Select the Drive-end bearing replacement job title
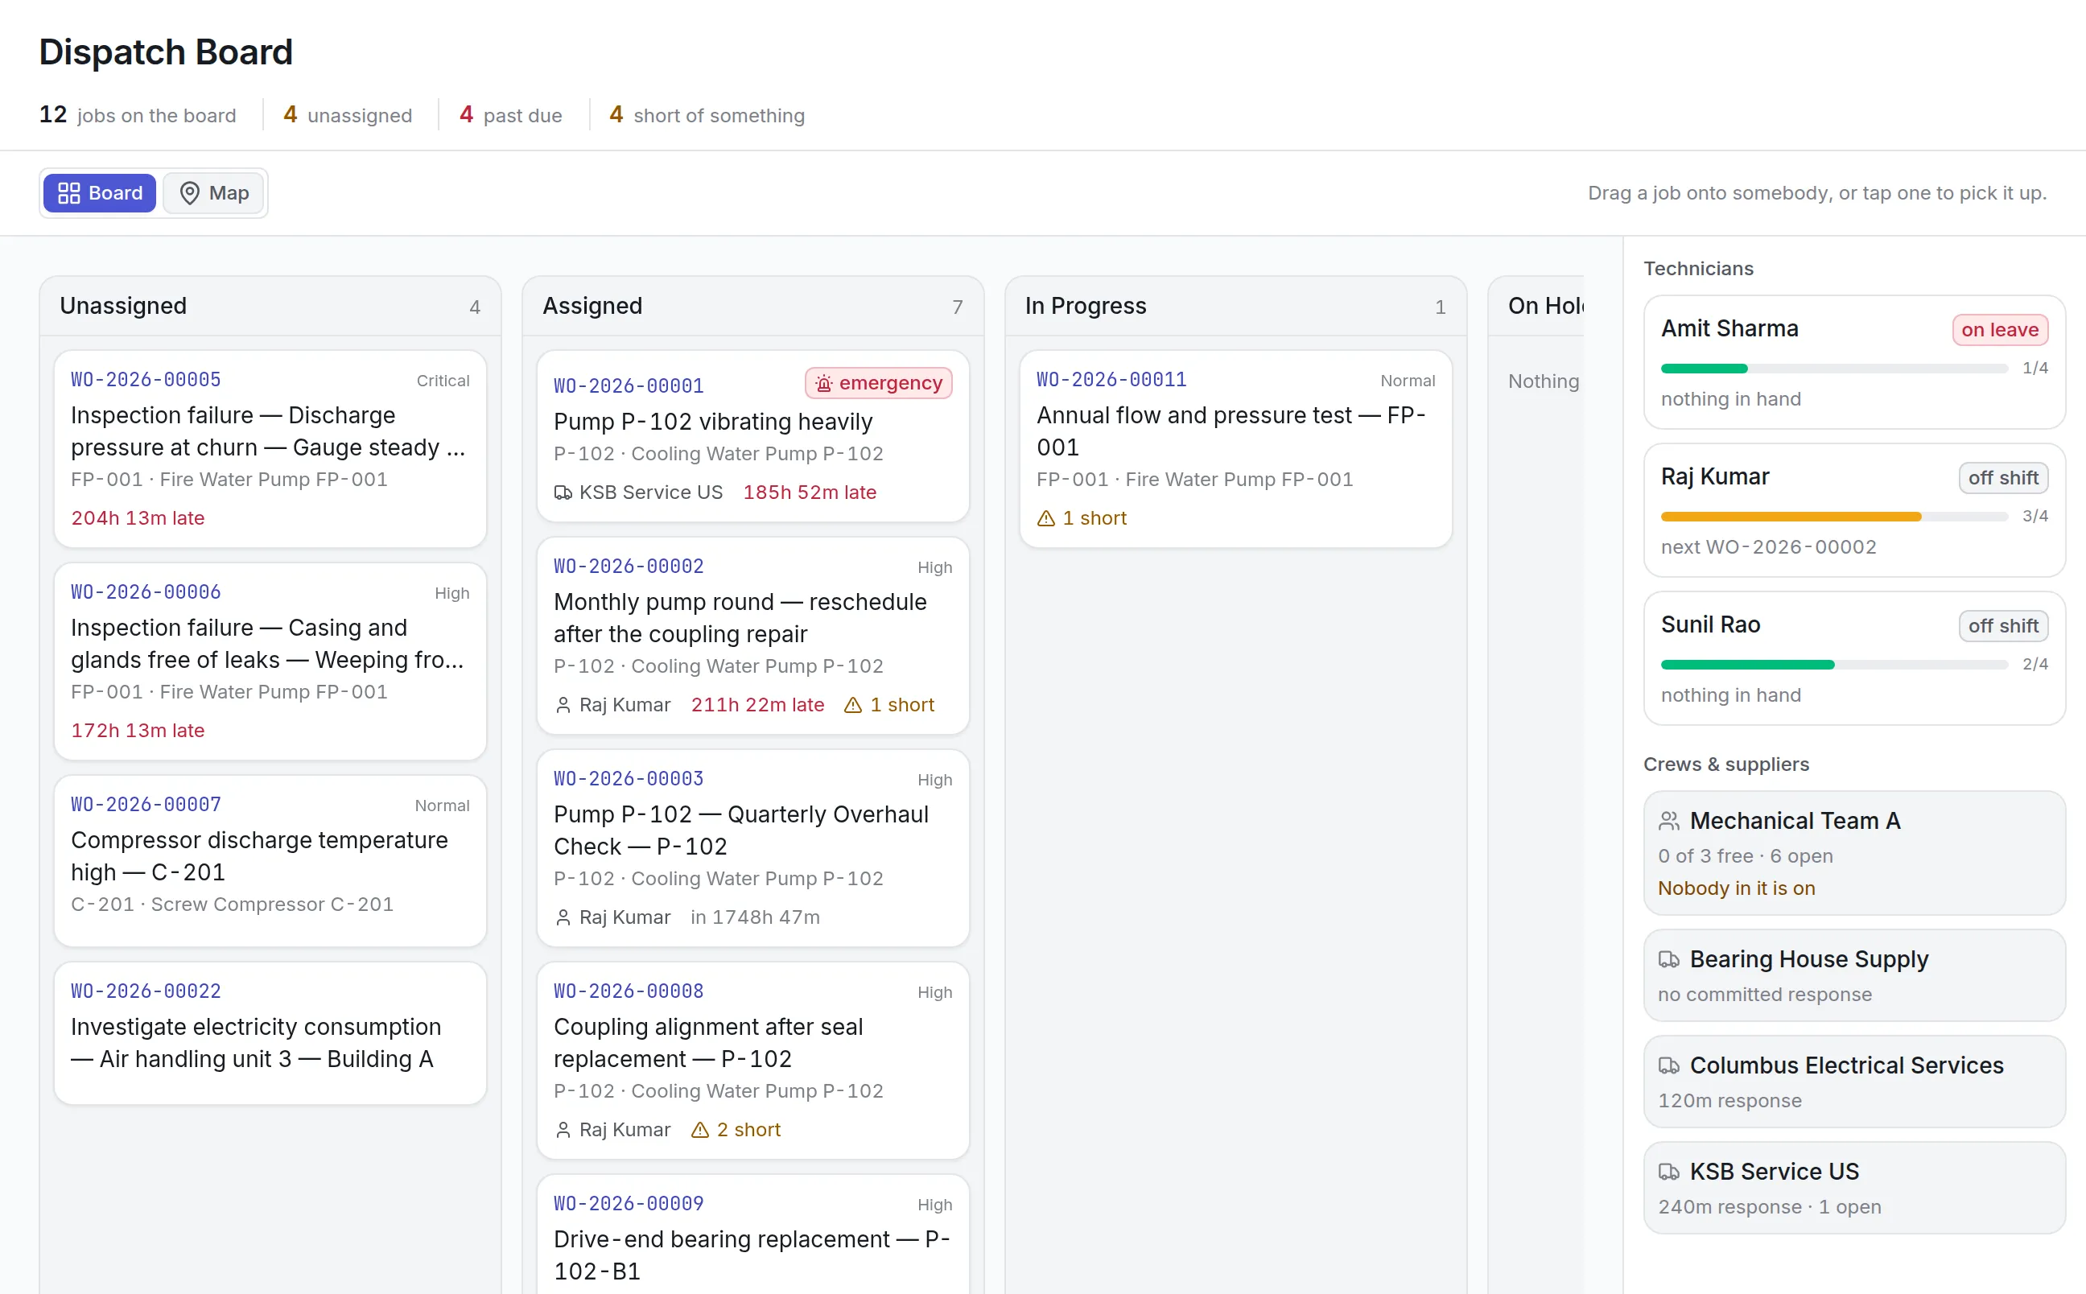This screenshot has height=1294, width=2086. coord(752,1255)
